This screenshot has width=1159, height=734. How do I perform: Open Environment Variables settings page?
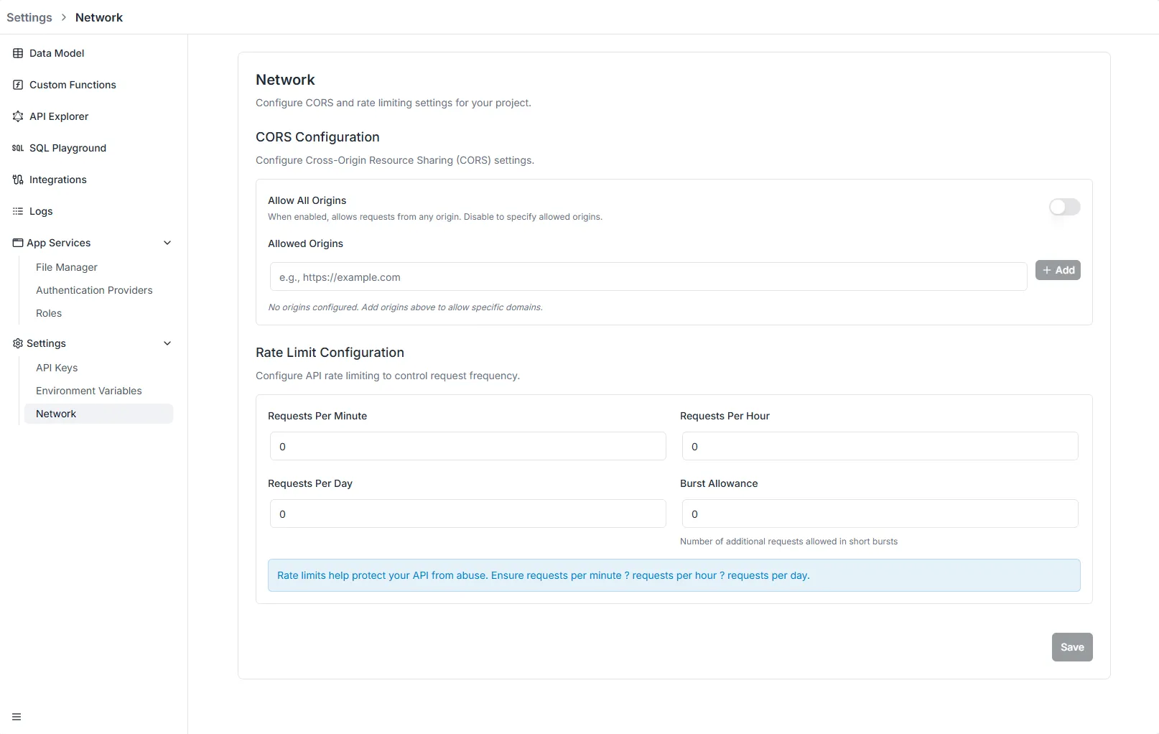(89, 391)
